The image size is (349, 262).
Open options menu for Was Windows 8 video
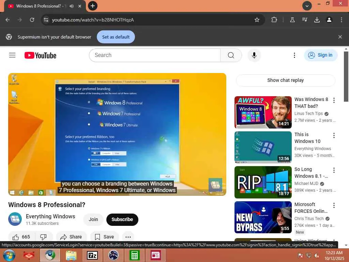334,100
